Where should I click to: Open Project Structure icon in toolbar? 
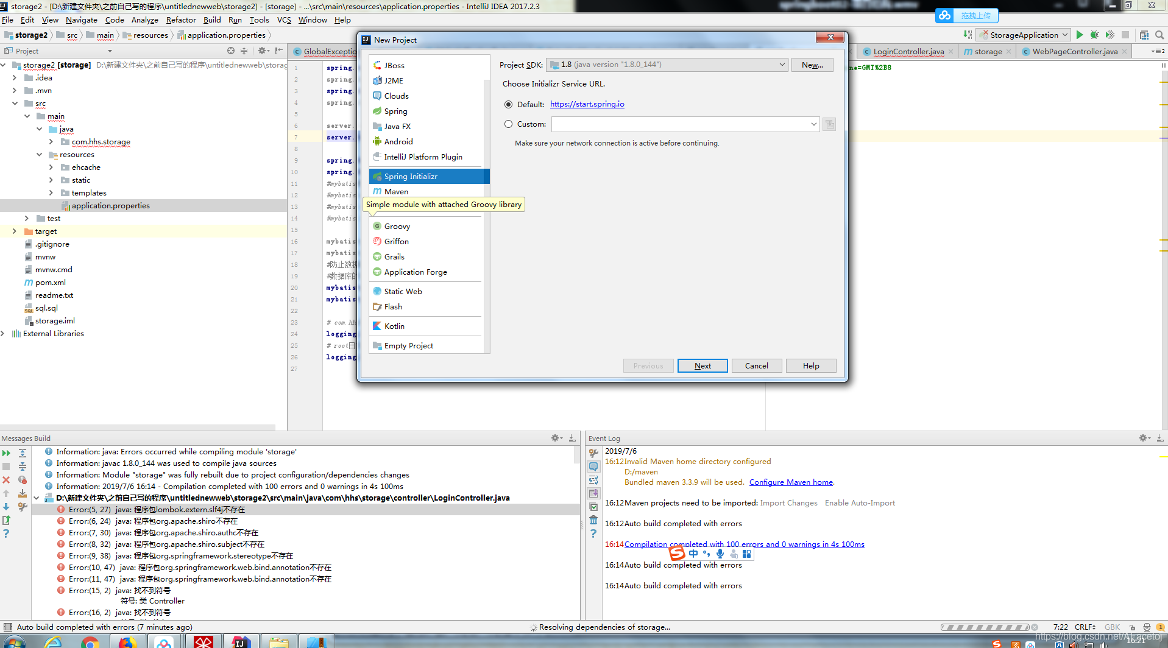[x=1144, y=35]
